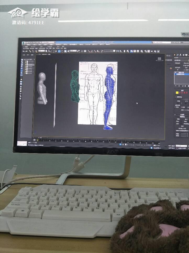This screenshot has height=253, width=189.
Task: Choose the Select and Rotate tool
Action: pos(62,51)
